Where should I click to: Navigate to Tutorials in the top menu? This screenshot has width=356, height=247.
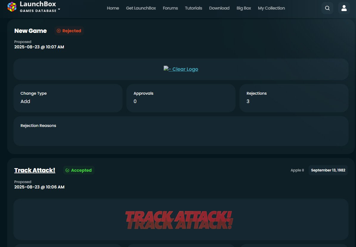[x=194, y=8]
